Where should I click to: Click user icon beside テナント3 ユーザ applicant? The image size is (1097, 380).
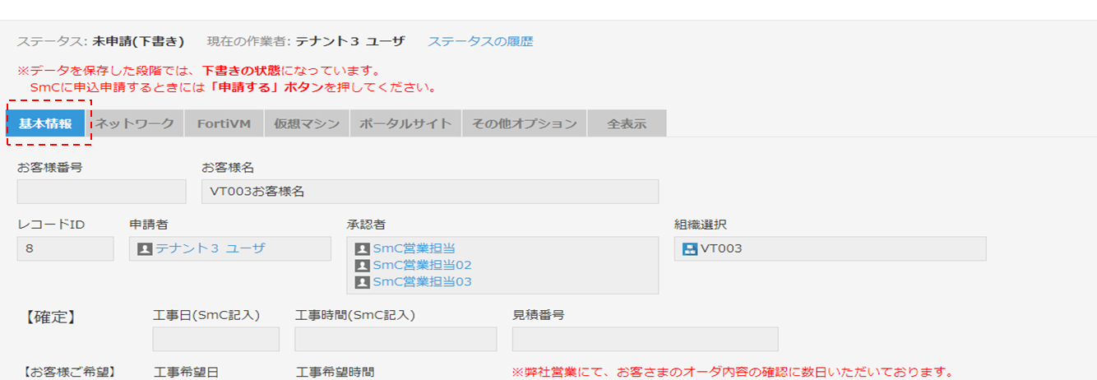(x=145, y=248)
